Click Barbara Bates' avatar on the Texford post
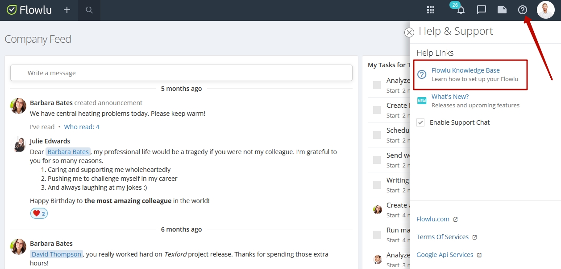The height and width of the screenshot is (269, 561). (x=18, y=247)
